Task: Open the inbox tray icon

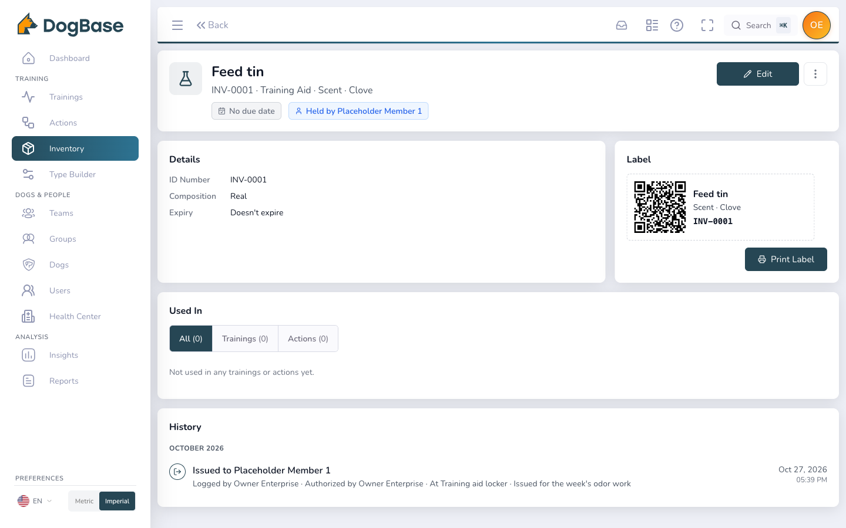Action: click(622, 25)
